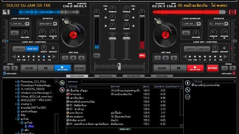Click deck 1 Loop In button
Viewport: 239px width, 134px height.
coord(19,49)
